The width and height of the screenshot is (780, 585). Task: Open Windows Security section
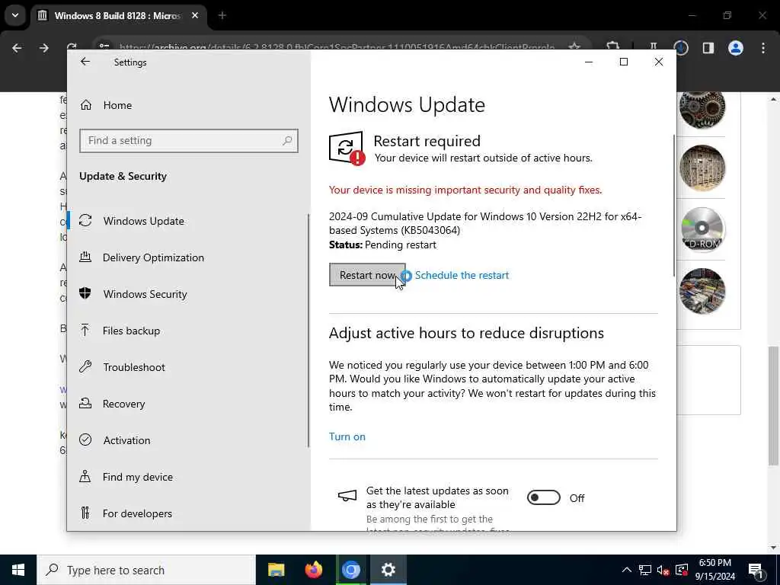[x=145, y=294]
